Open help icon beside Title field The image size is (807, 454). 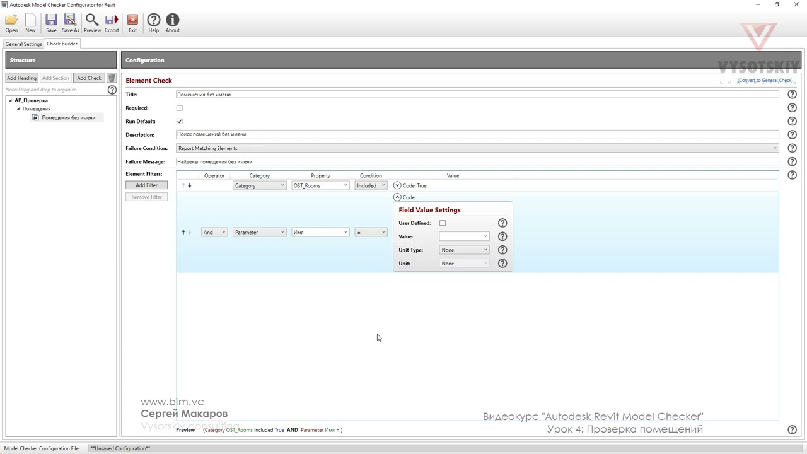click(792, 95)
